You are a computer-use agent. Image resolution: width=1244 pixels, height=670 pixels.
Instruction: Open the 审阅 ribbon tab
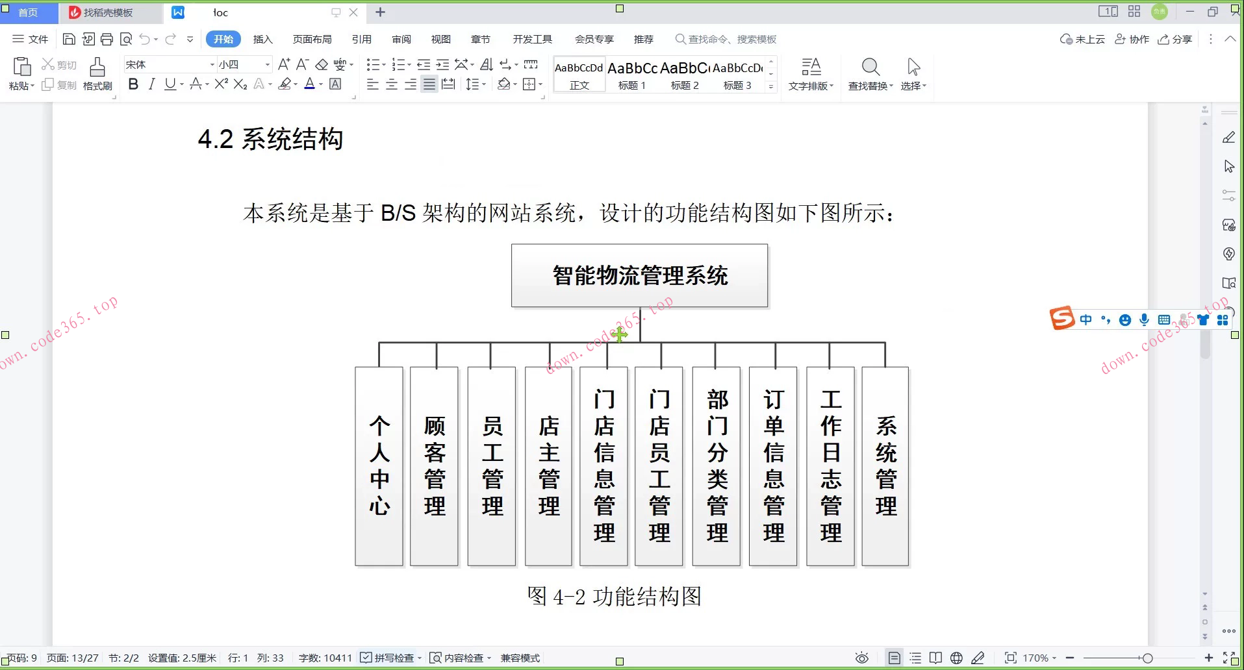tap(401, 39)
